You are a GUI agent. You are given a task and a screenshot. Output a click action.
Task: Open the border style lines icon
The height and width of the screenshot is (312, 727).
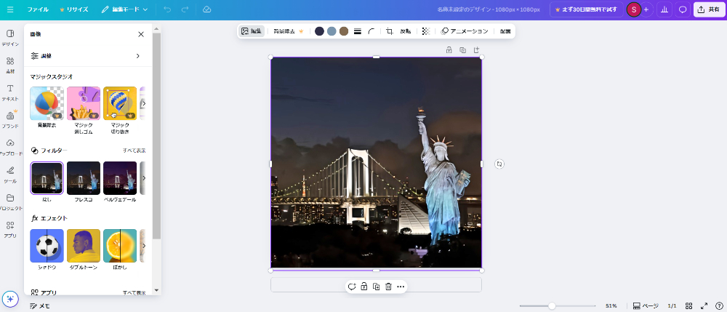click(x=358, y=31)
